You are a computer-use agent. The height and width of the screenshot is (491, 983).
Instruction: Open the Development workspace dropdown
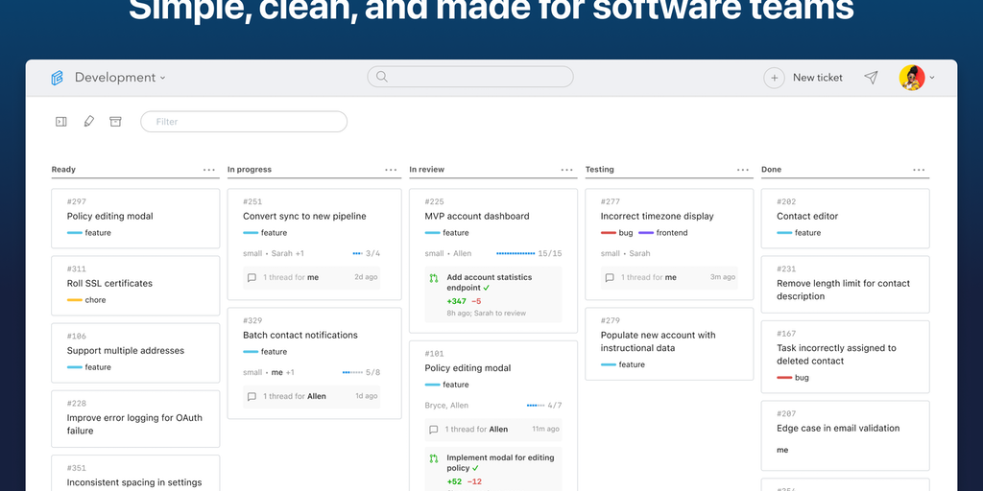(x=119, y=78)
